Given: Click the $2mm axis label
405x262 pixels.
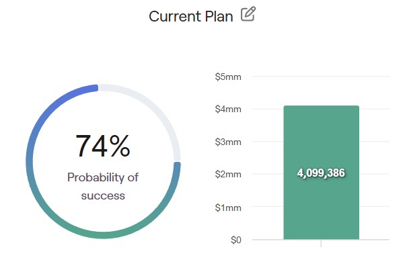Looking at the screenshot, I should click(x=228, y=174).
